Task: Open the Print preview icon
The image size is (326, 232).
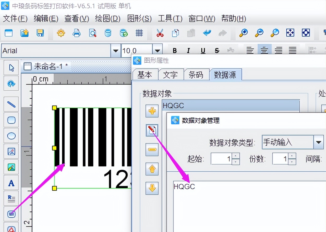Action: point(93,33)
